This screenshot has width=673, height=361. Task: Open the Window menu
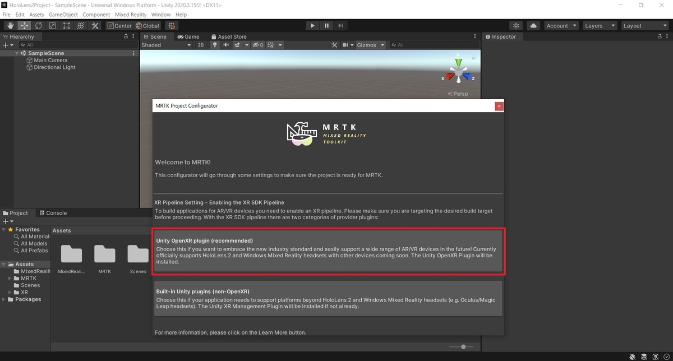pos(161,15)
